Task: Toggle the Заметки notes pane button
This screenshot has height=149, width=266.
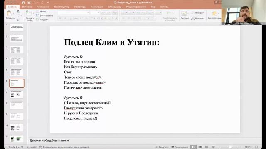Action: (162, 147)
